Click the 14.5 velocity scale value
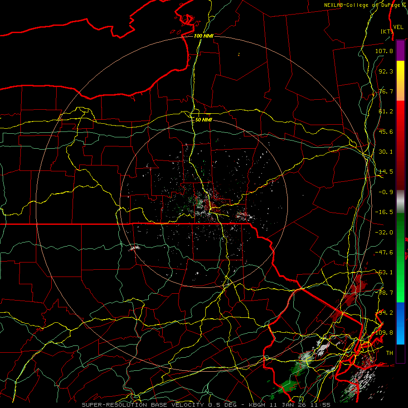Image resolution: width=408 pixels, height=408 pixels. coord(386,172)
